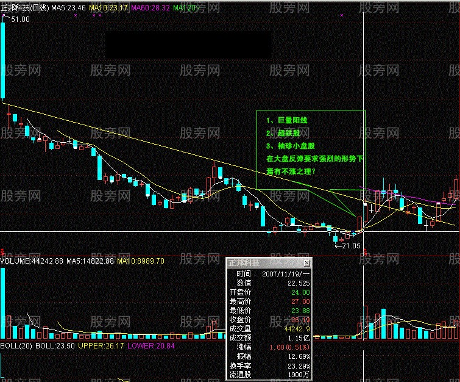The height and width of the screenshot is (382, 460).
Task: Click the purple x marker near top right
Action: (342, 15)
